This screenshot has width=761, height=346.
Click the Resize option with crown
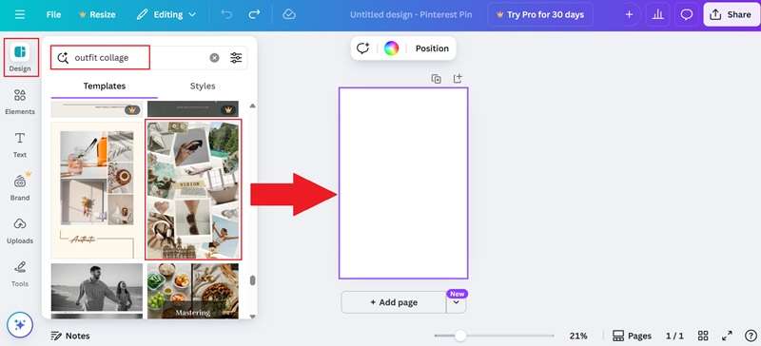tap(97, 14)
